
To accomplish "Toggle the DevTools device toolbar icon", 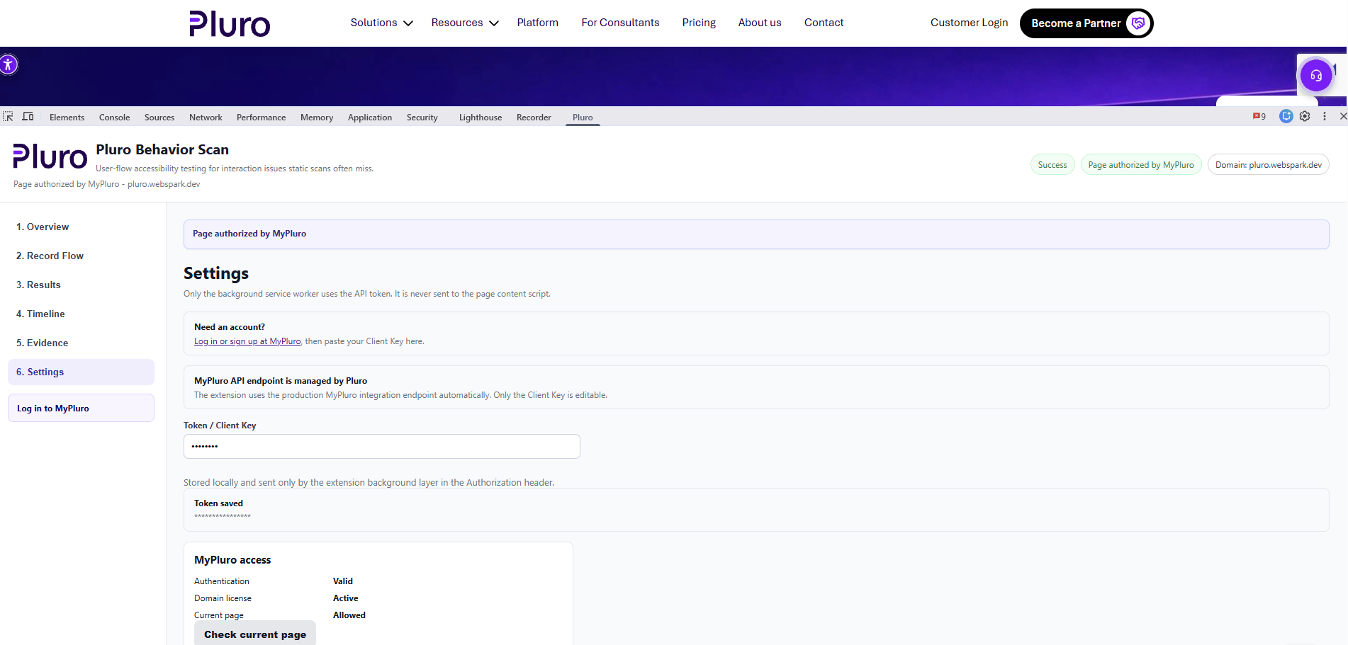I will 28,117.
